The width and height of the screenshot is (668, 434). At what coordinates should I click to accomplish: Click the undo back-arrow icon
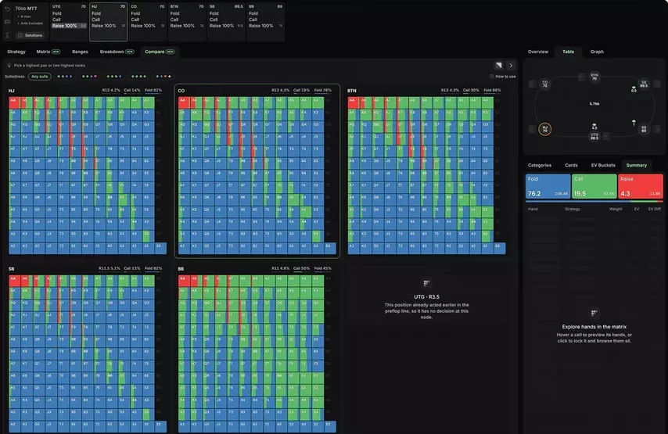[7, 9]
